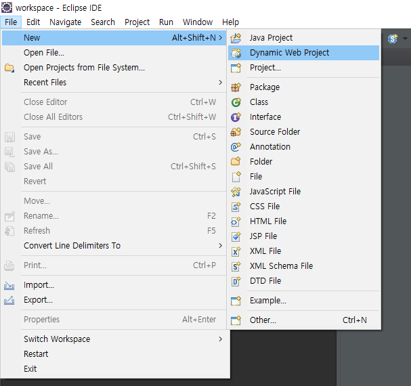
Task: Click the JavaScript File icon
Action: tap(236, 192)
